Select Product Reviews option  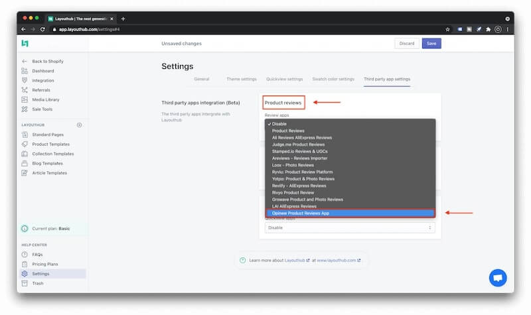(350, 131)
